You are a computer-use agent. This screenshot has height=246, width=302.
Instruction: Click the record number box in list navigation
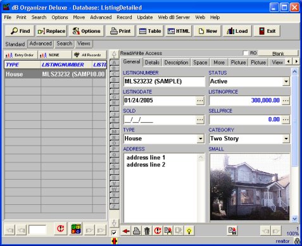click(x=37, y=230)
